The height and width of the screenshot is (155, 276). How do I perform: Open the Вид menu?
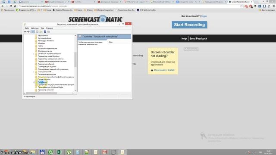42,28
